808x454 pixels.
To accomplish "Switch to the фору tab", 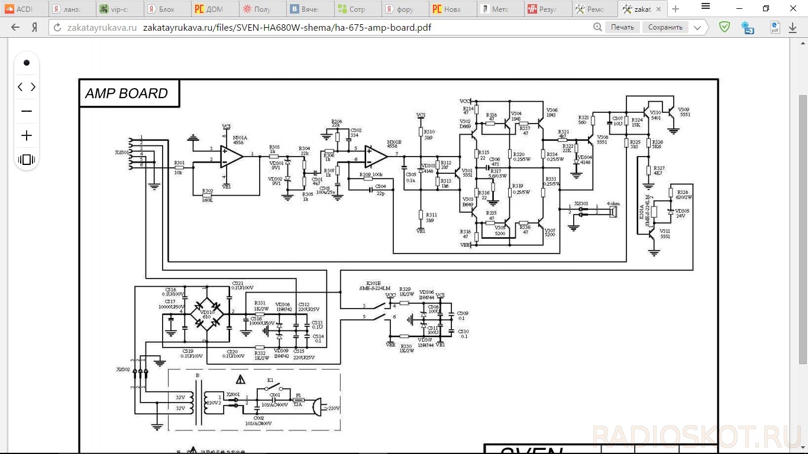I will (405, 9).
